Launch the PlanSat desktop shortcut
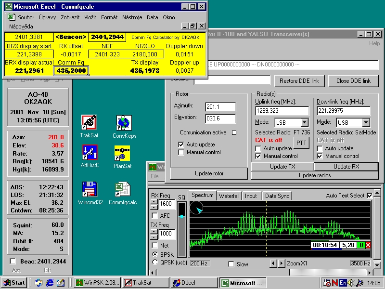The image size is (385, 289). [x=122, y=153]
